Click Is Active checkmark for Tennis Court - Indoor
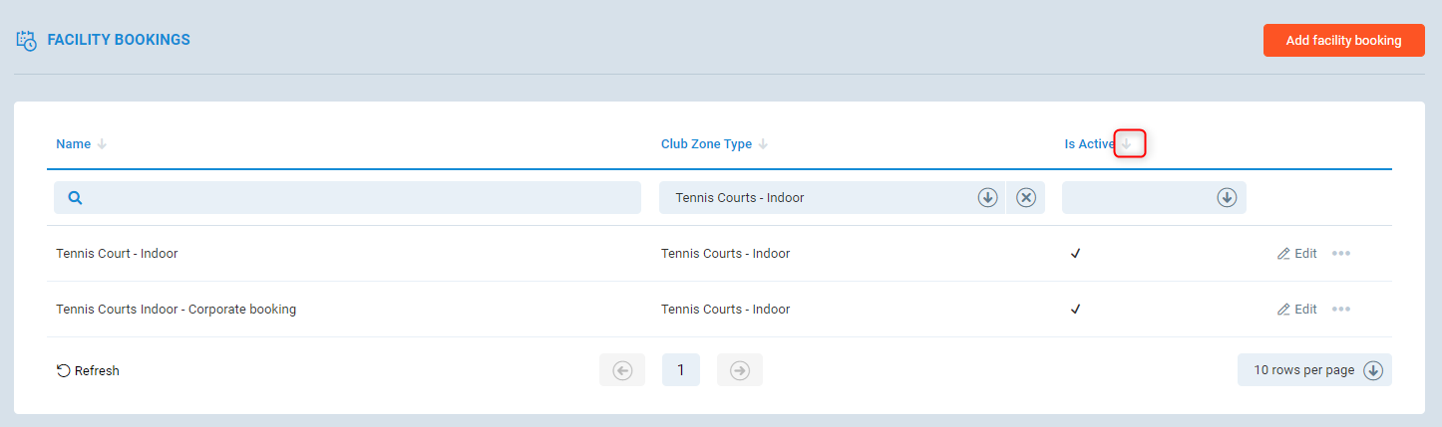 coord(1075,254)
